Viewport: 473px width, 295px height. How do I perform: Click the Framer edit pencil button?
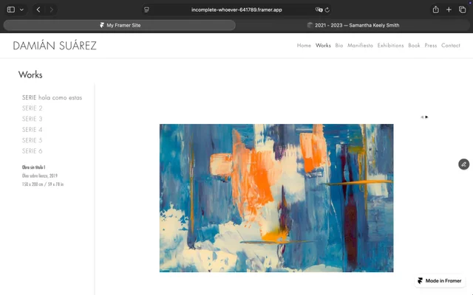coord(463,164)
